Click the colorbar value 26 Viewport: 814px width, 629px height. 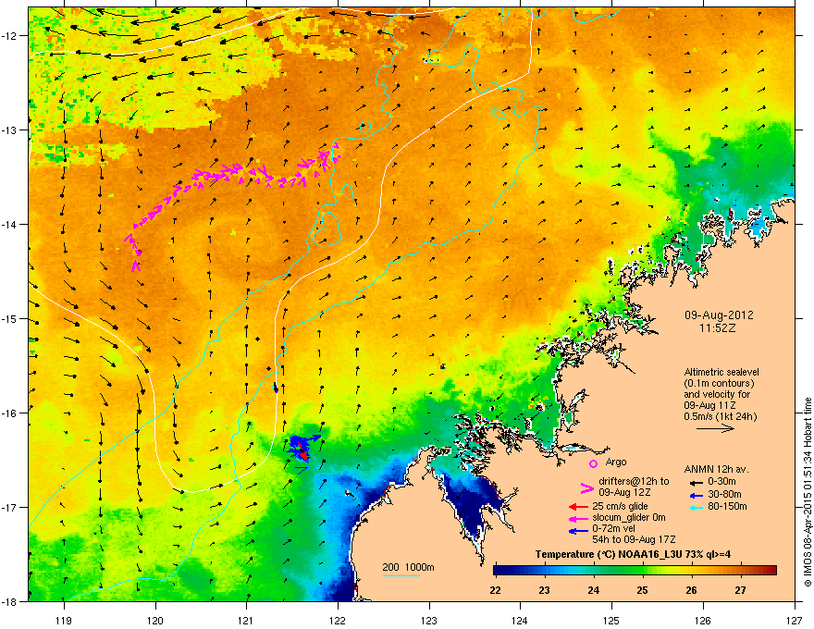tap(691, 590)
